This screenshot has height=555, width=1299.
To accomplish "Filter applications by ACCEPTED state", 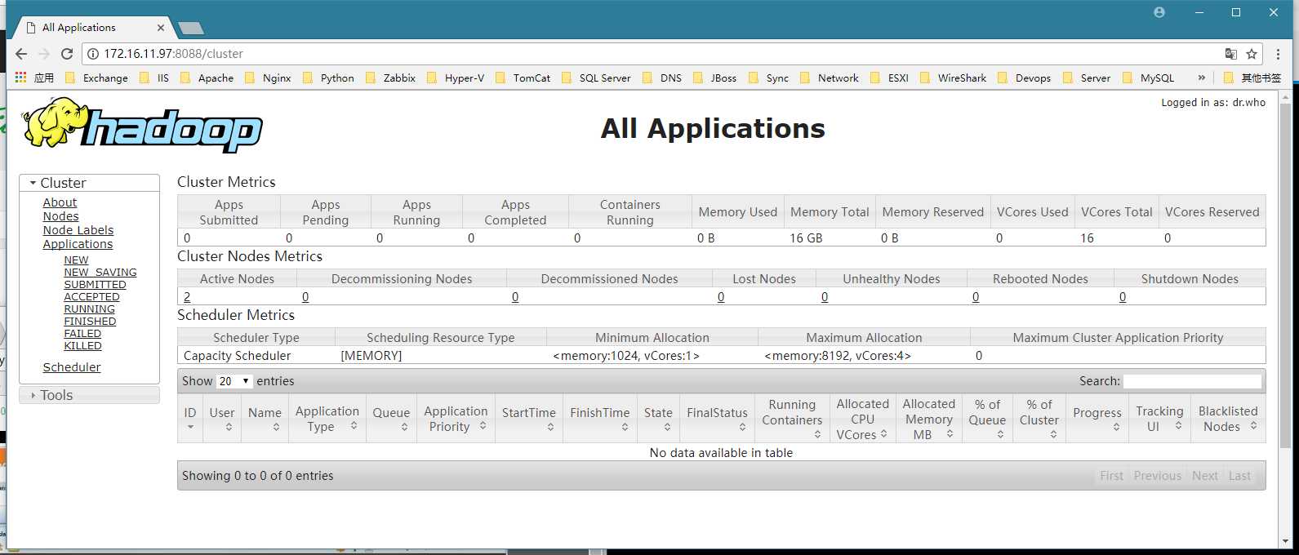I will (91, 297).
